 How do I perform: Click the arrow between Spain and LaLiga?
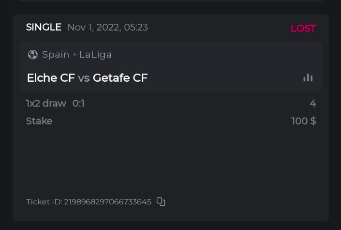tap(74, 55)
